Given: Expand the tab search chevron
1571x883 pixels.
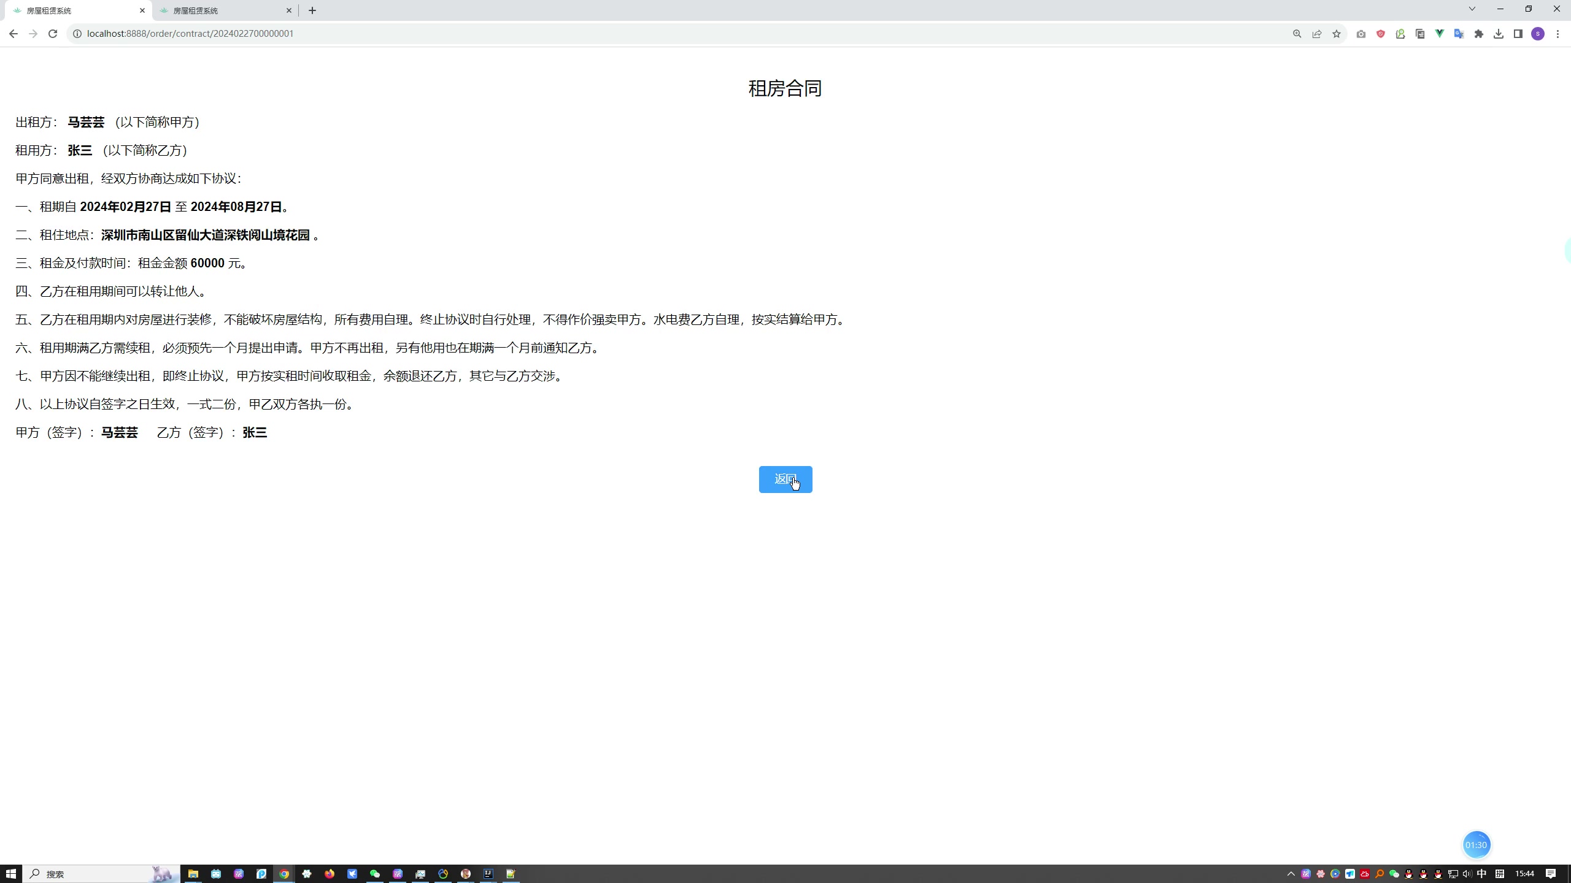Looking at the screenshot, I should [1472, 9].
